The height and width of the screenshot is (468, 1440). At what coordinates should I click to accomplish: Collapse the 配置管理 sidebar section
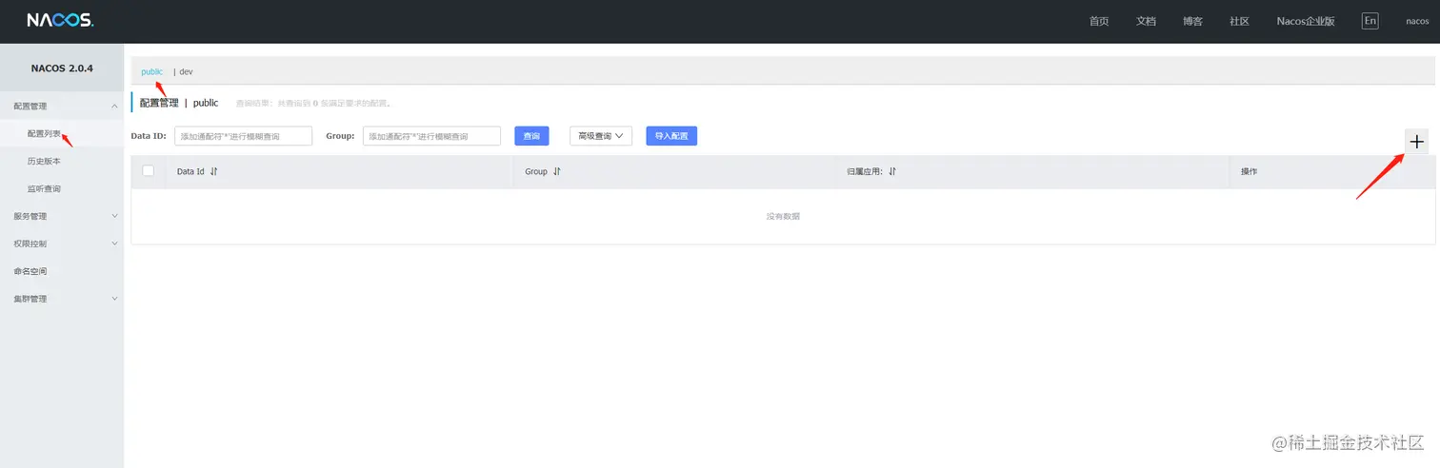(62, 107)
